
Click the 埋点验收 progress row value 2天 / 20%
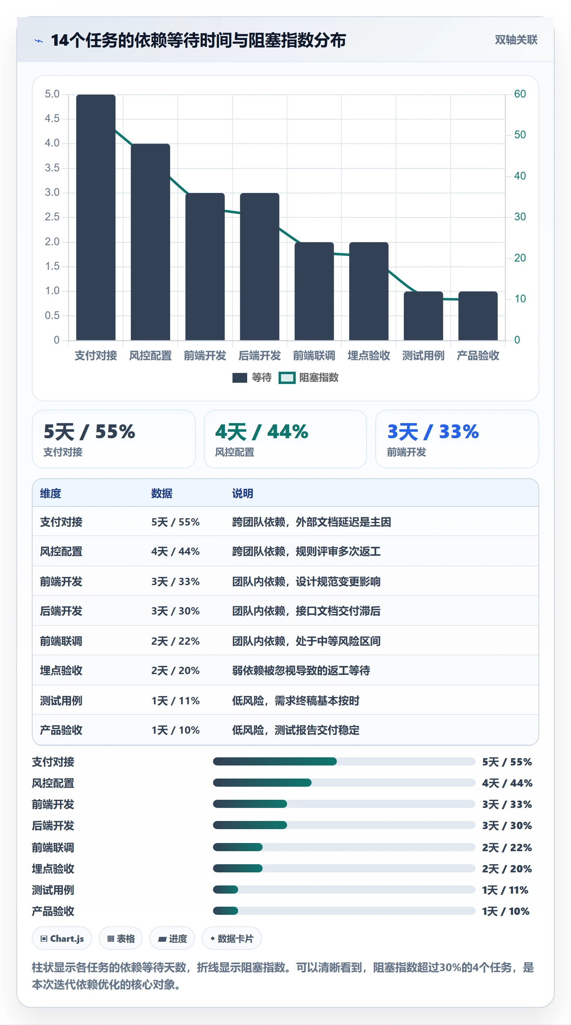tap(507, 869)
